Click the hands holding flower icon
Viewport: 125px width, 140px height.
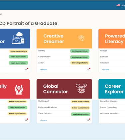[x=19, y=90]
